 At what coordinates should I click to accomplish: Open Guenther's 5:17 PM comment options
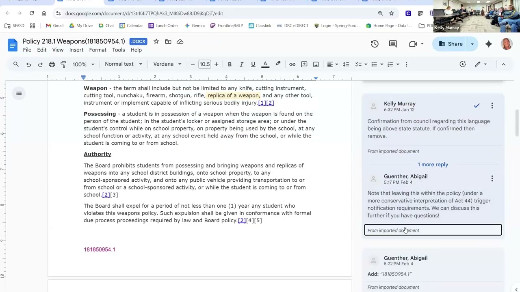click(492, 178)
